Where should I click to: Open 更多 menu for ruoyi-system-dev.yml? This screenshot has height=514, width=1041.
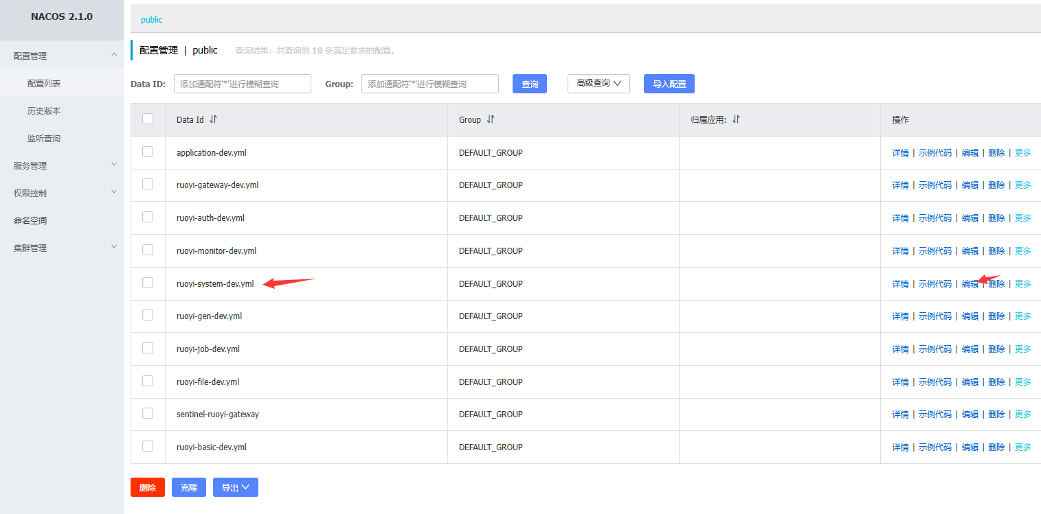tap(1023, 284)
